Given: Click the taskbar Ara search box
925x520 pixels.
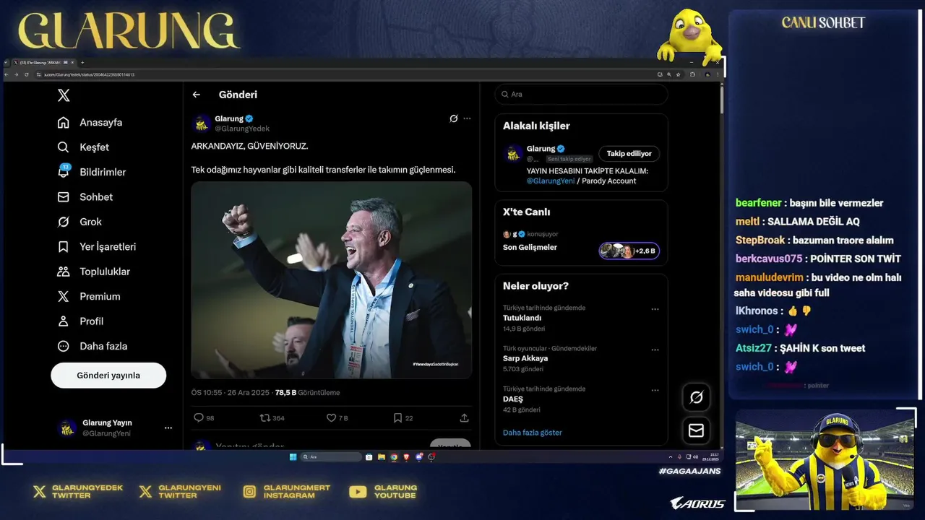Looking at the screenshot, I should coord(331,457).
